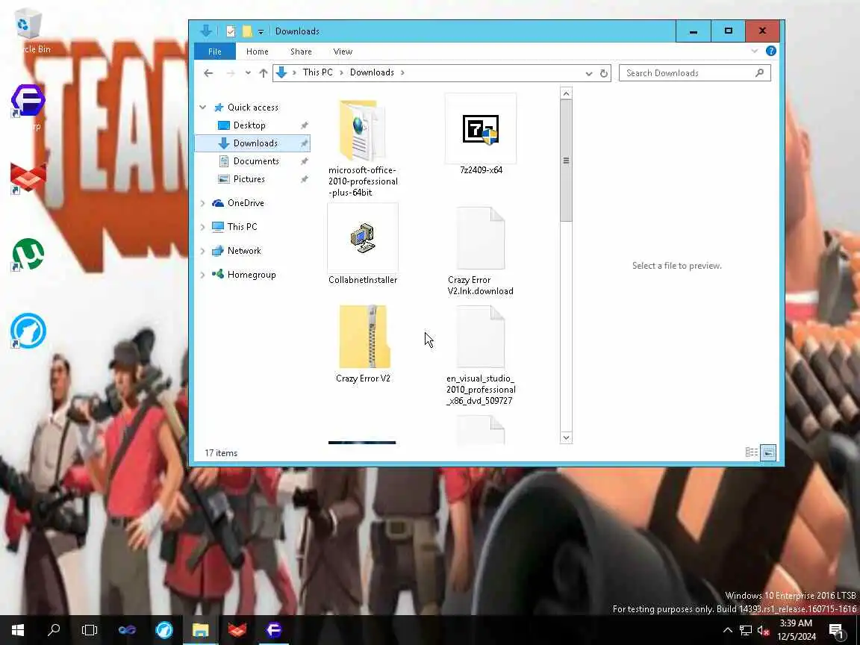Expand the Homegroup tree node

203,275
